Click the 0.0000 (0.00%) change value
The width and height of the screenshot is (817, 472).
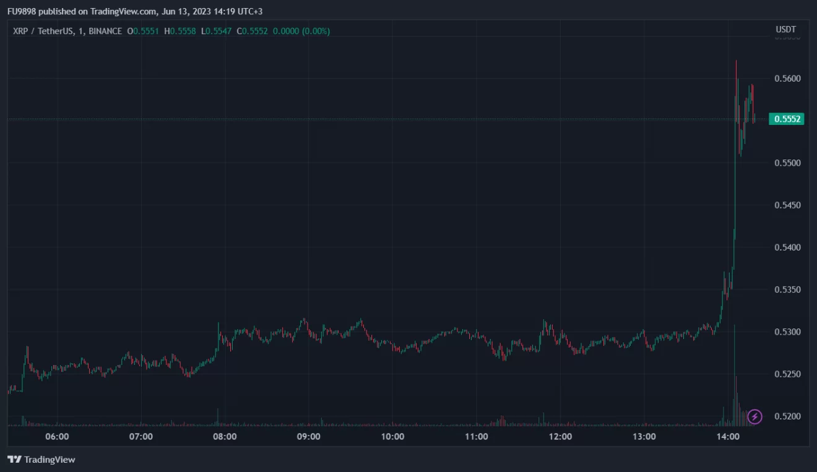(301, 31)
